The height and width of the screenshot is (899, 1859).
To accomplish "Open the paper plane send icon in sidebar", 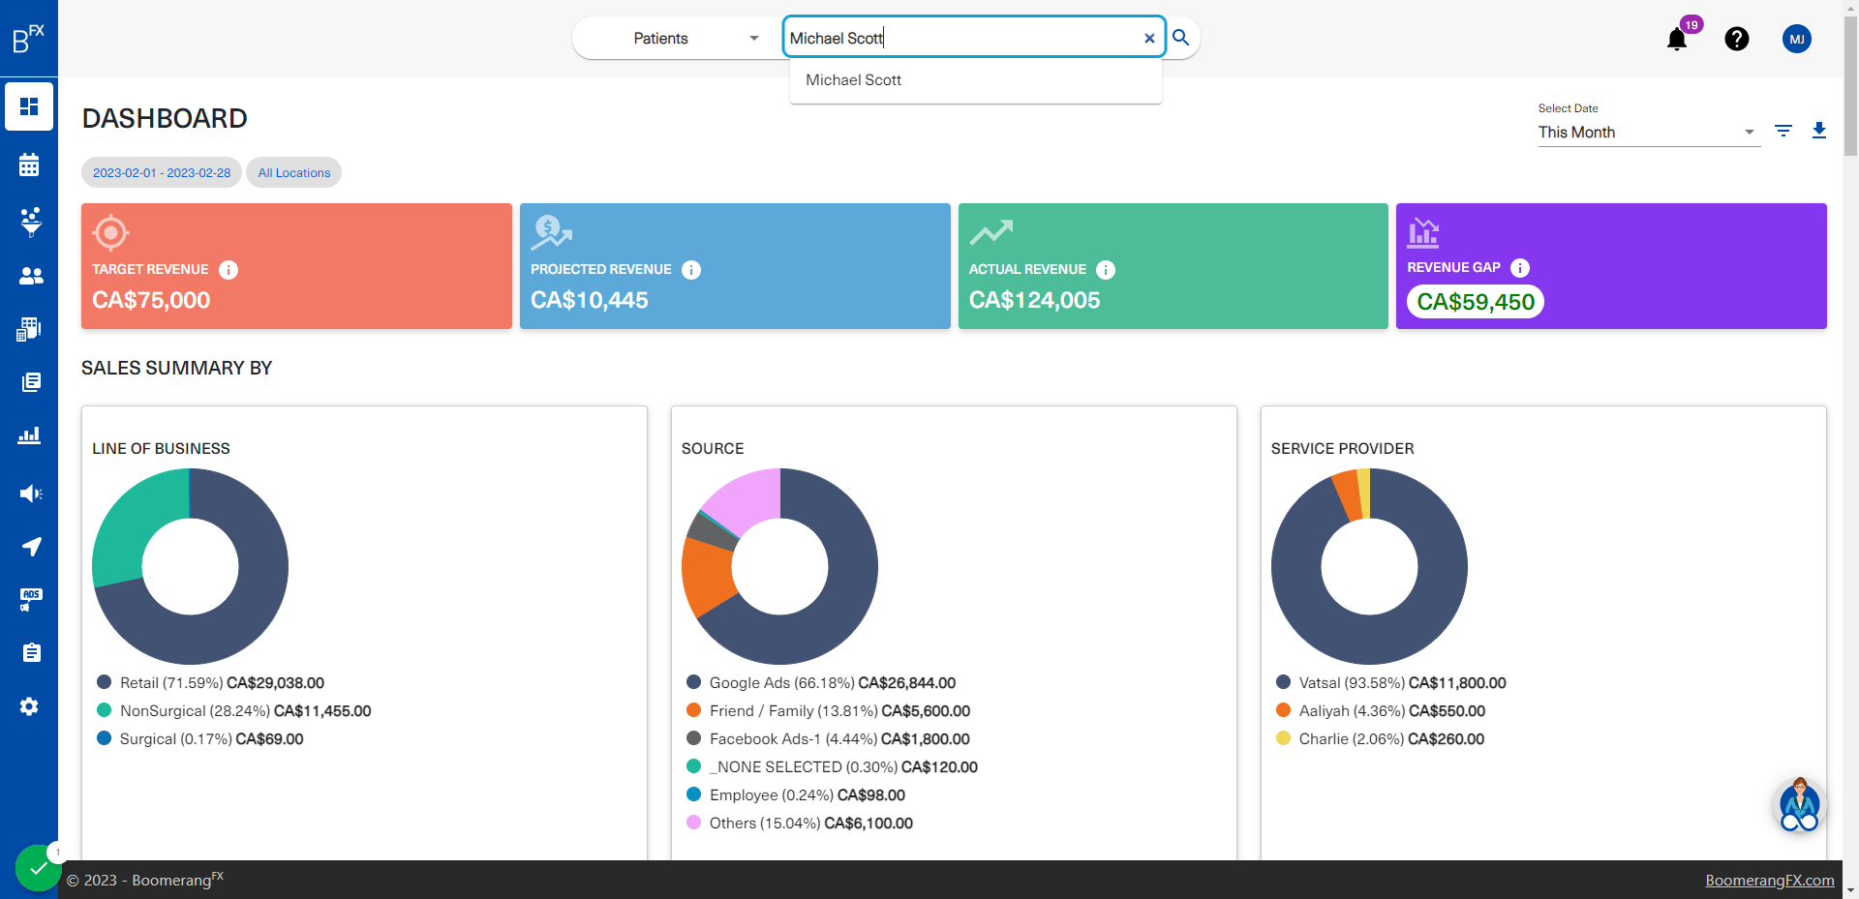I will 31,547.
